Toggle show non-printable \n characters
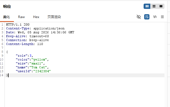 click(155, 17)
